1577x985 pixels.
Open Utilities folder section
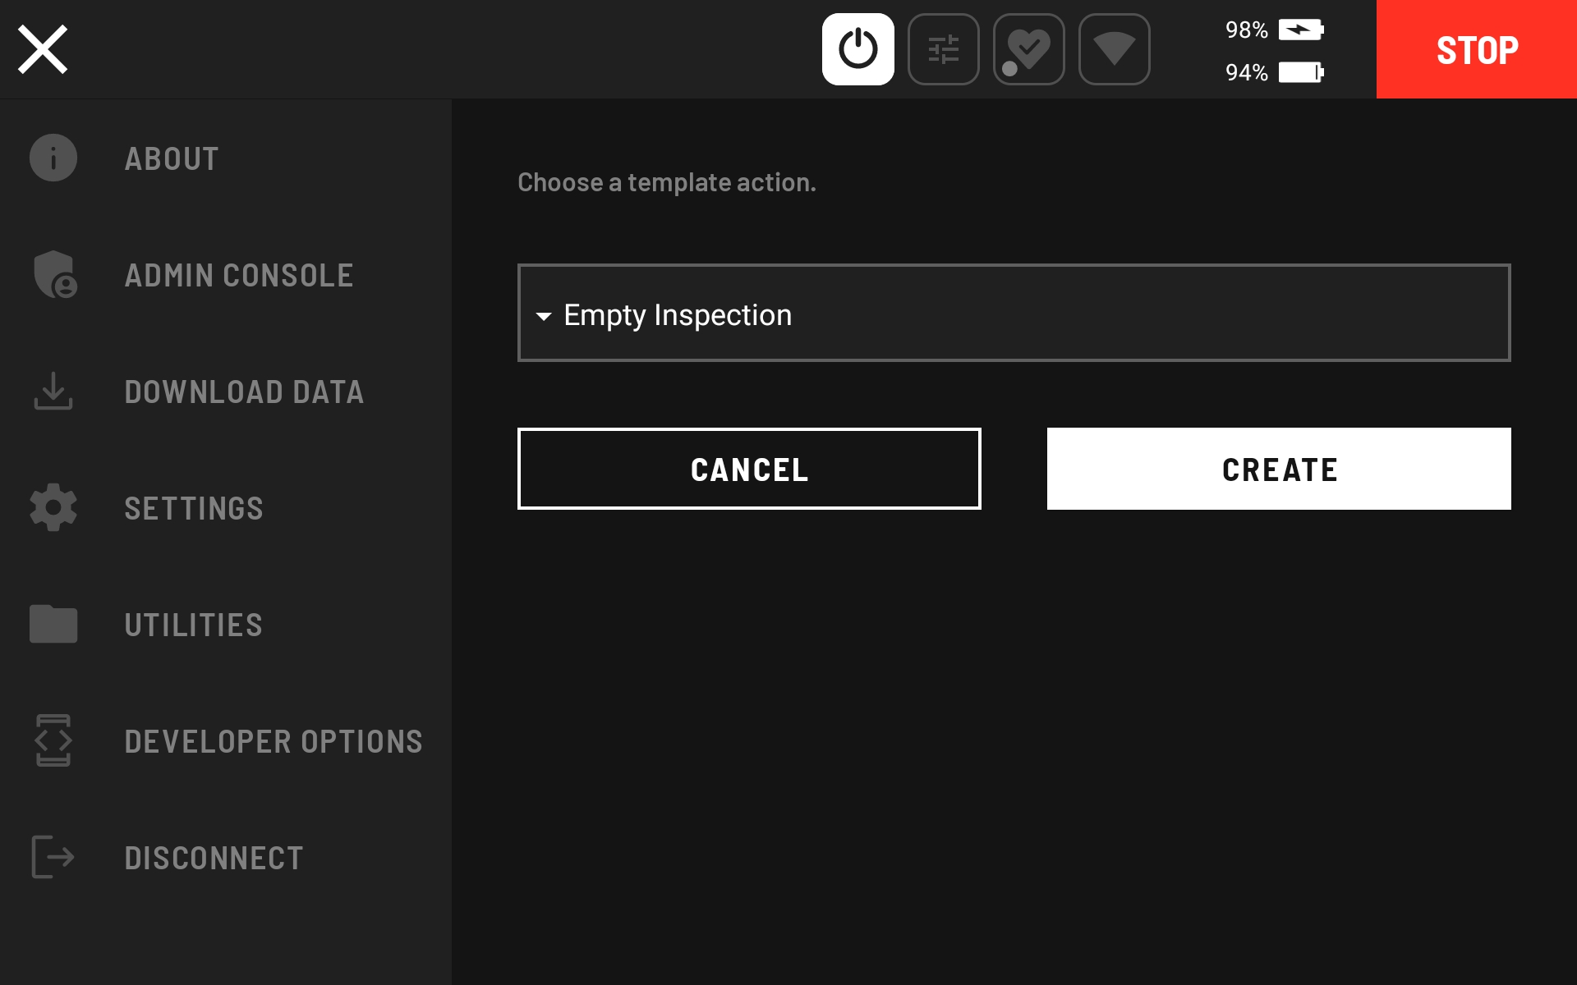(x=193, y=623)
